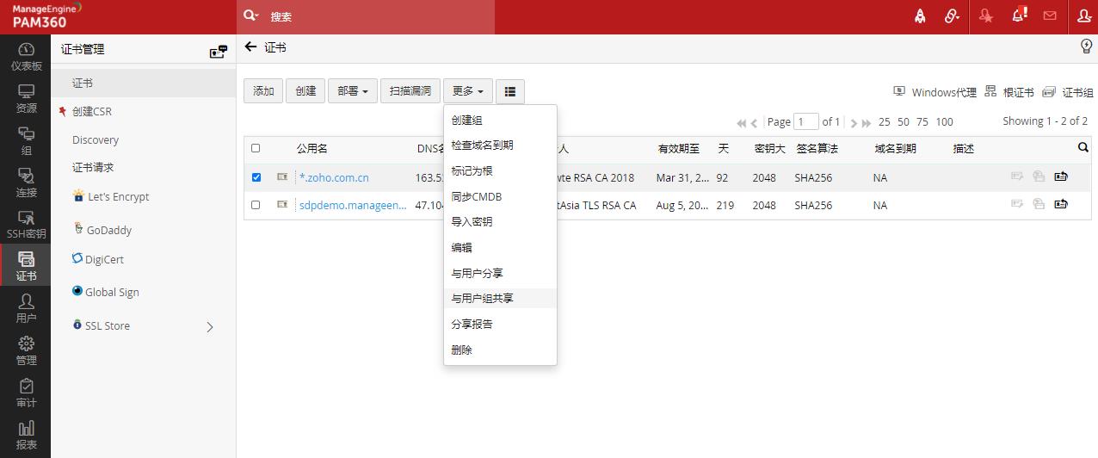The image size is (1098, 458).
Task: Toggle the select-all checkbox in table header
Action: 256,148
